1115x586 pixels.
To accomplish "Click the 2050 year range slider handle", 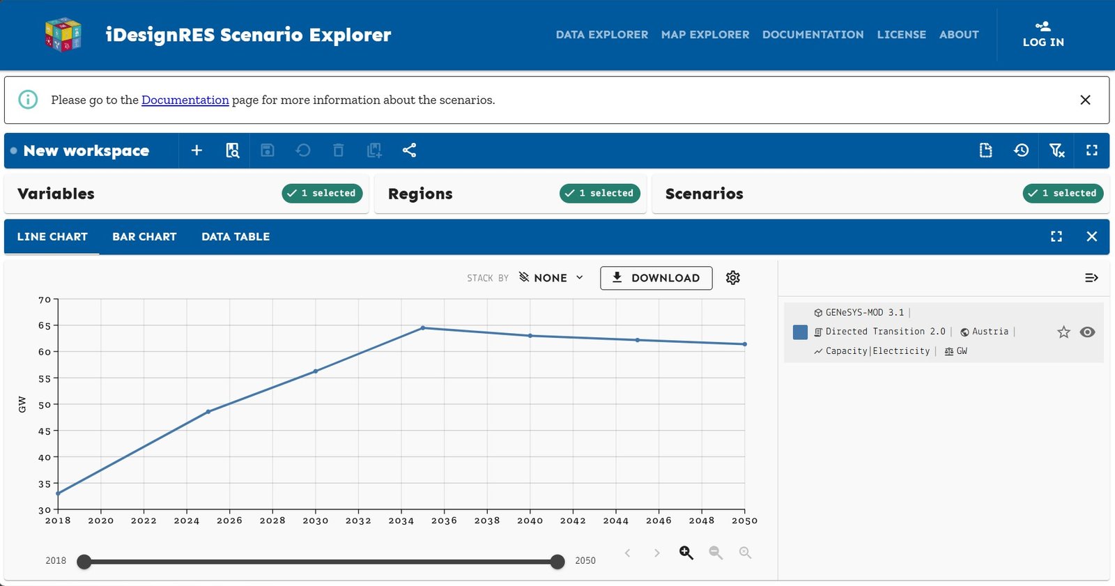I will tap(557, 562).
